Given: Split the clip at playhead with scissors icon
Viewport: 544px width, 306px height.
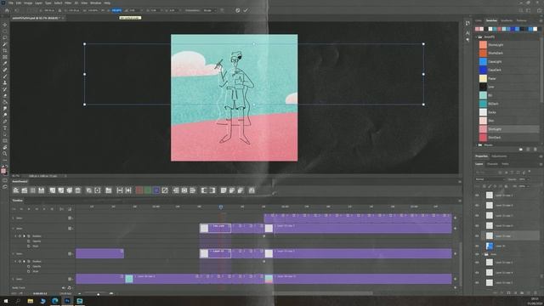Looking at the screenshot, I should [x=61, y=209].
